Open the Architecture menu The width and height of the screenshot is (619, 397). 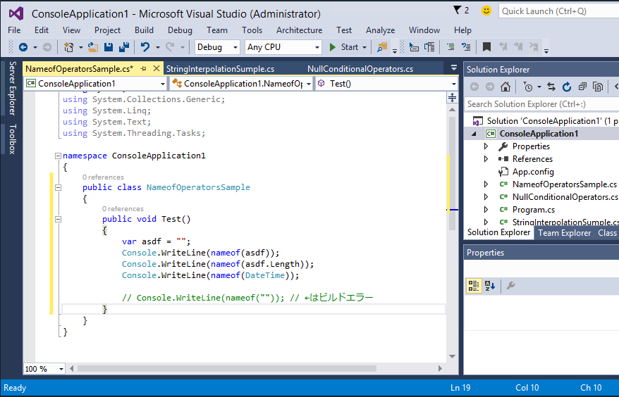point(299,30)
